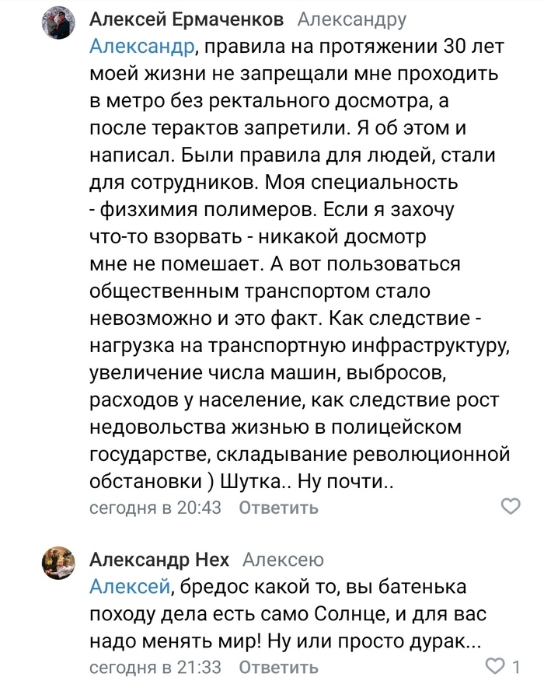Click the author name Алексей Ермаченков
The width and height of the screenshot is (544, 684).
tap(187, 19)
